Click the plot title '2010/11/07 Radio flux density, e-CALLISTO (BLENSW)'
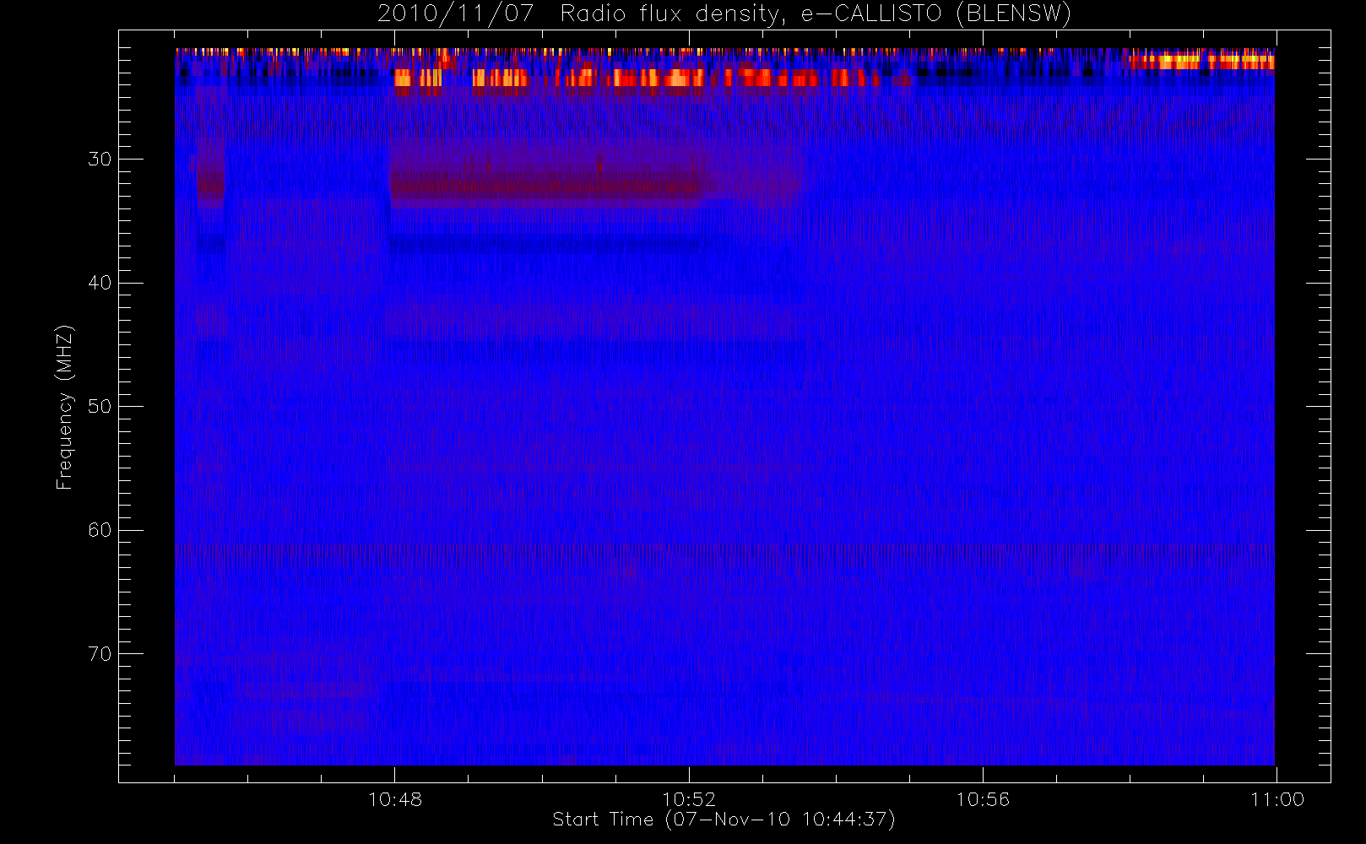Image resolution: width=1366 pixels, height=844 pixels. [724, 14]
